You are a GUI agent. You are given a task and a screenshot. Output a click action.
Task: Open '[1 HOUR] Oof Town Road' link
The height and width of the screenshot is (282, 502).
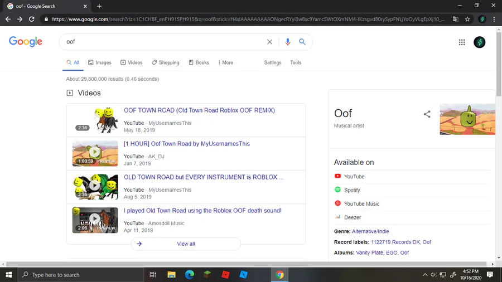[187, 144]
